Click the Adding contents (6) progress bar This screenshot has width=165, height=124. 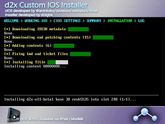tap(64, 46)
